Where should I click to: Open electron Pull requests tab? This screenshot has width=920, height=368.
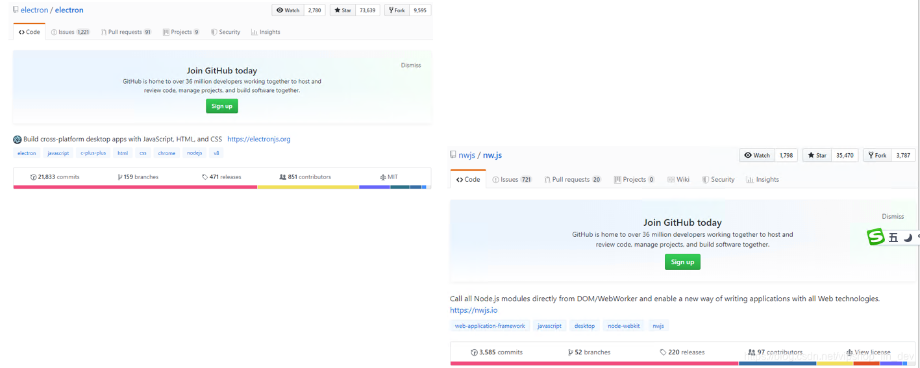[127, 32]
